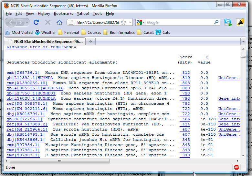Open the gb|L34020.1|HUMHD1A link
The height and width of the screenshot is (176, 252).
31,98
